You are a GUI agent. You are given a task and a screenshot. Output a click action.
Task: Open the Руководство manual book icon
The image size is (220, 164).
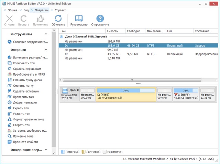point(79,19)
